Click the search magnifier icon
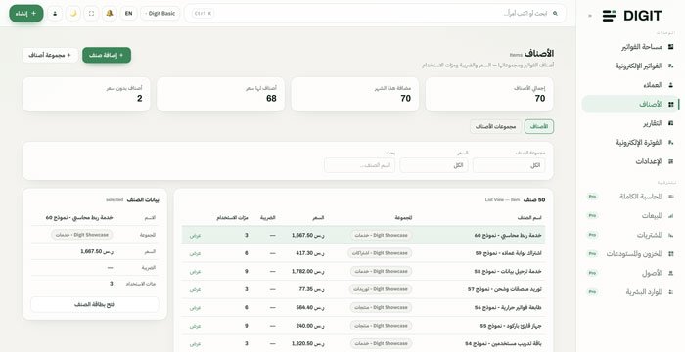Screen dimensions: 685x352 coord(555,14)
